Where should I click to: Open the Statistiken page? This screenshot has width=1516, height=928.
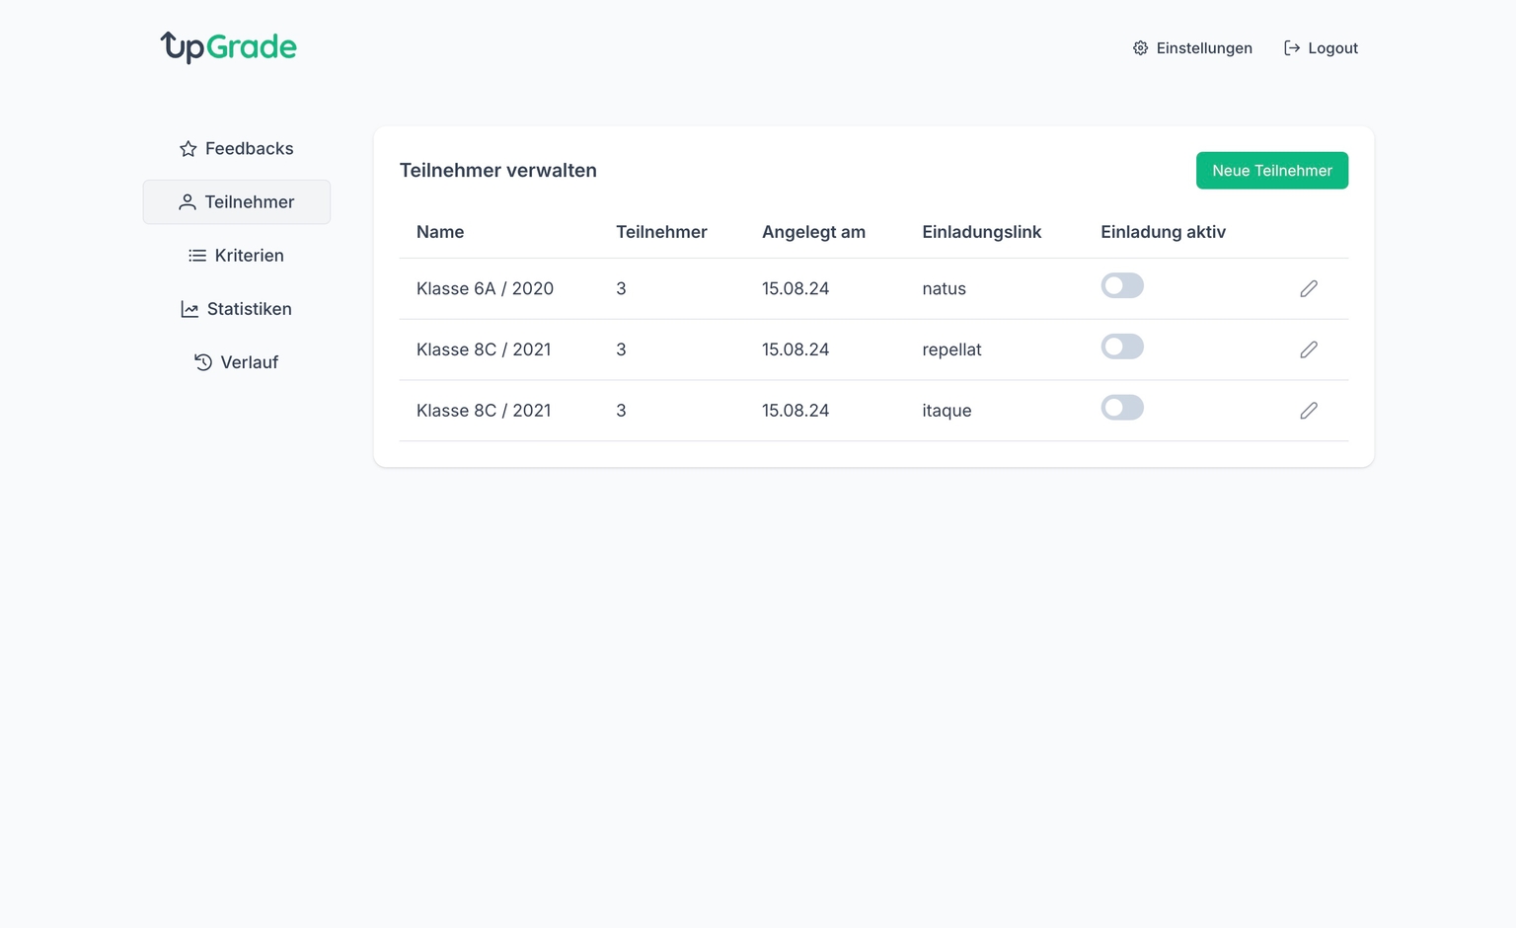click(x=237, y=309)
